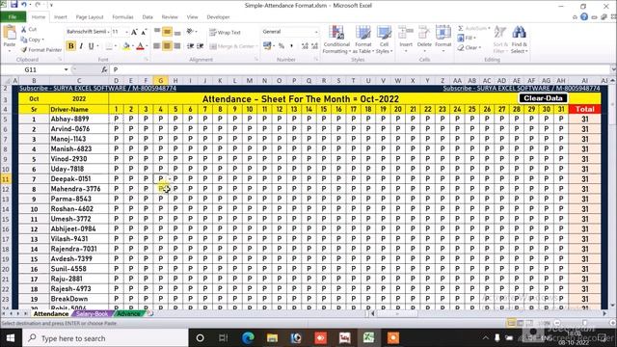Apply the red Font Color

coord(140,46)
